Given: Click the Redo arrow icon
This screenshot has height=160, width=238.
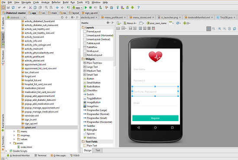Looking at the screenshot, I should point(24,7).
